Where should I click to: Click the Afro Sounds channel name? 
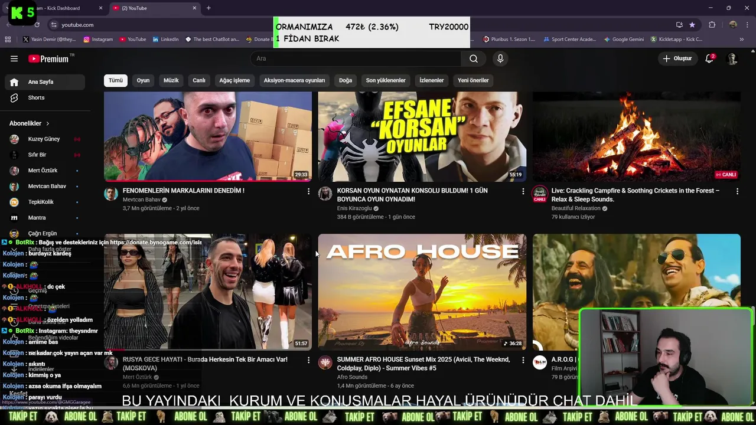[x=352, y=377]
